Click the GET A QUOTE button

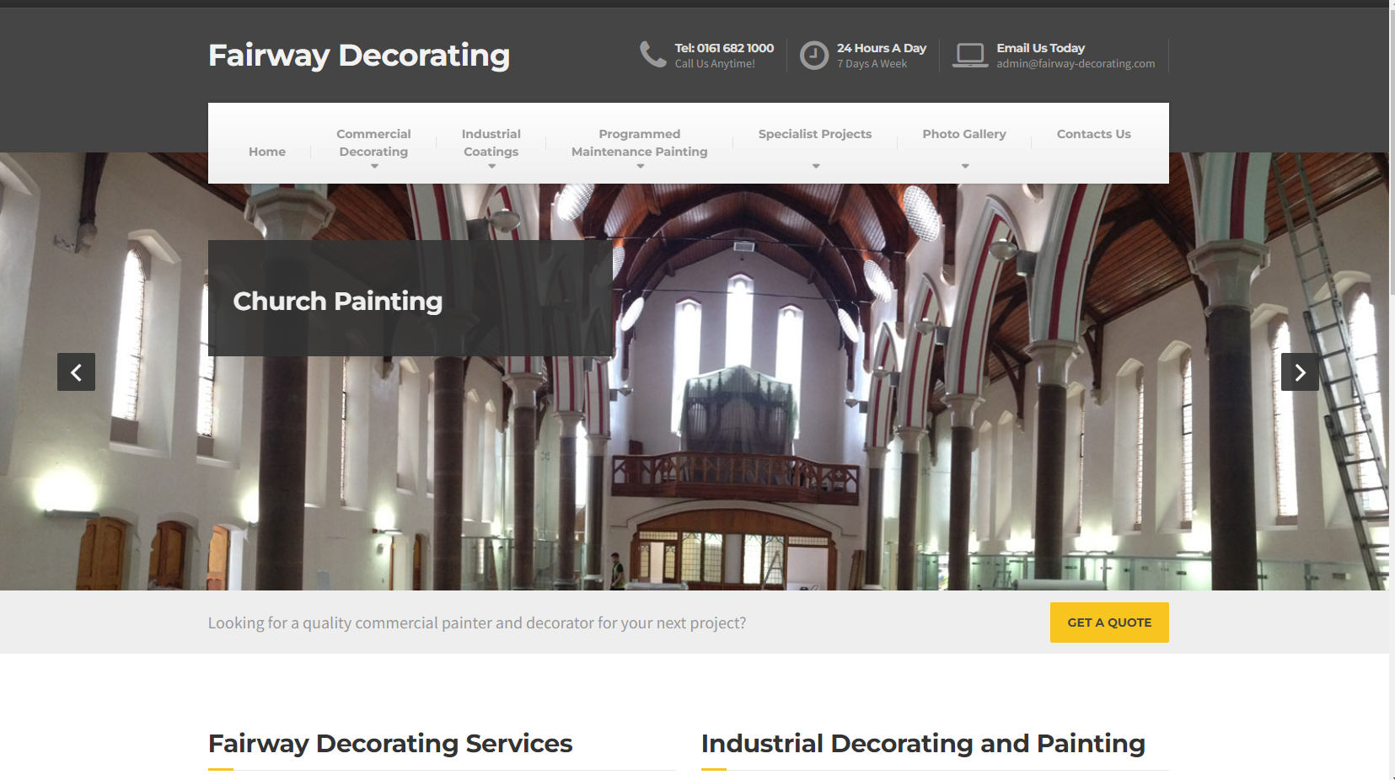1108,622
